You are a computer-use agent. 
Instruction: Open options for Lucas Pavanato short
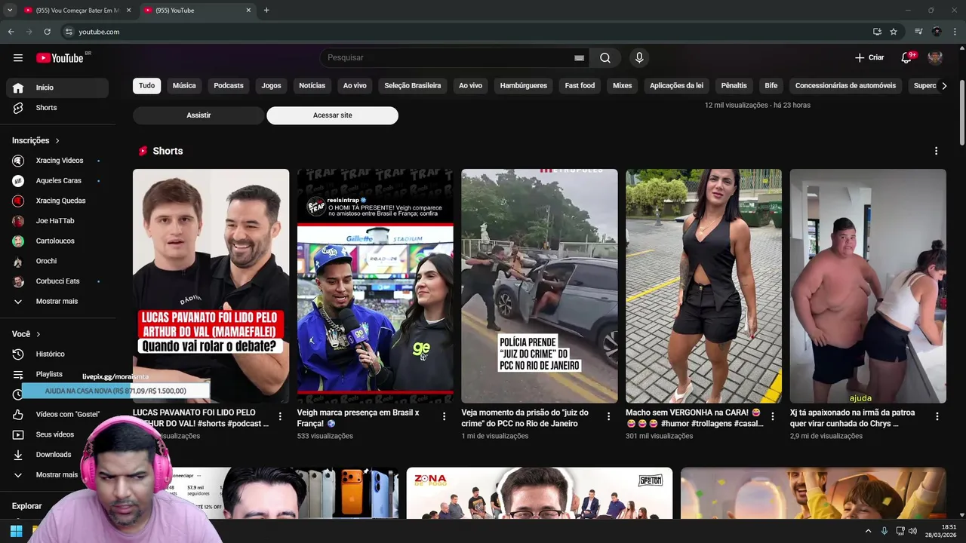tap(280, 416)
